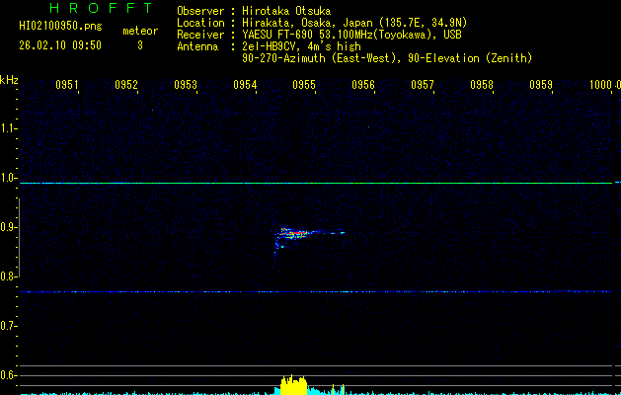This screenshot has height=395, width=621.
Task: Select the 1.0 kHz frequency label
Action: [x=9, y=178]
